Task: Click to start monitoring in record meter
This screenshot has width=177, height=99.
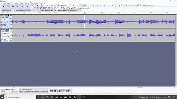Action: (62, 5)
